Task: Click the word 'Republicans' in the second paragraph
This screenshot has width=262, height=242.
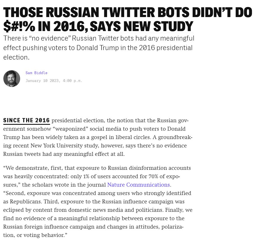Action: click(x=25, y=201)
